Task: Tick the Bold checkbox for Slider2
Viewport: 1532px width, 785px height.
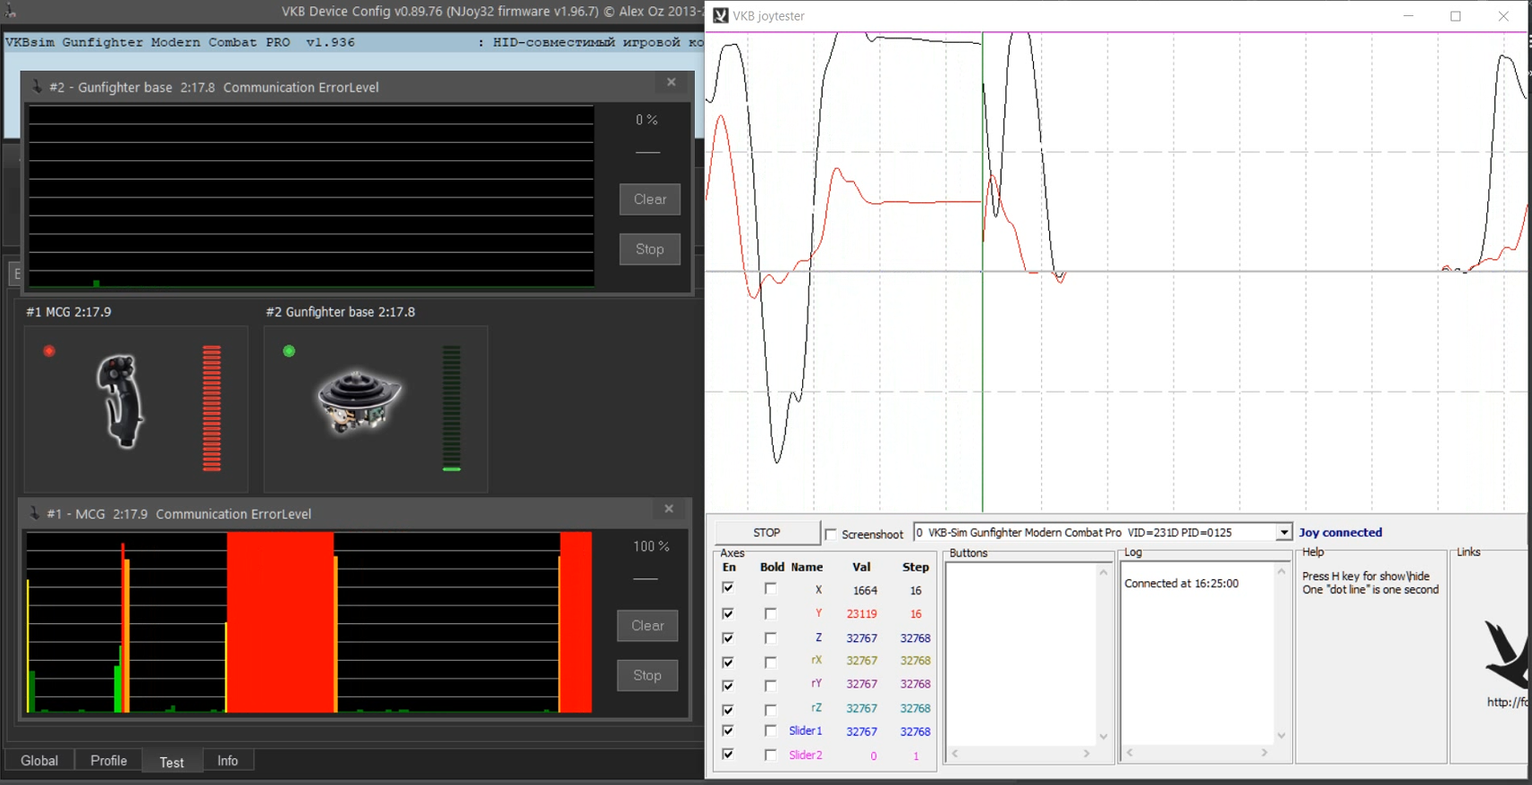Action: pyautogui.click(x=770, y=755)
